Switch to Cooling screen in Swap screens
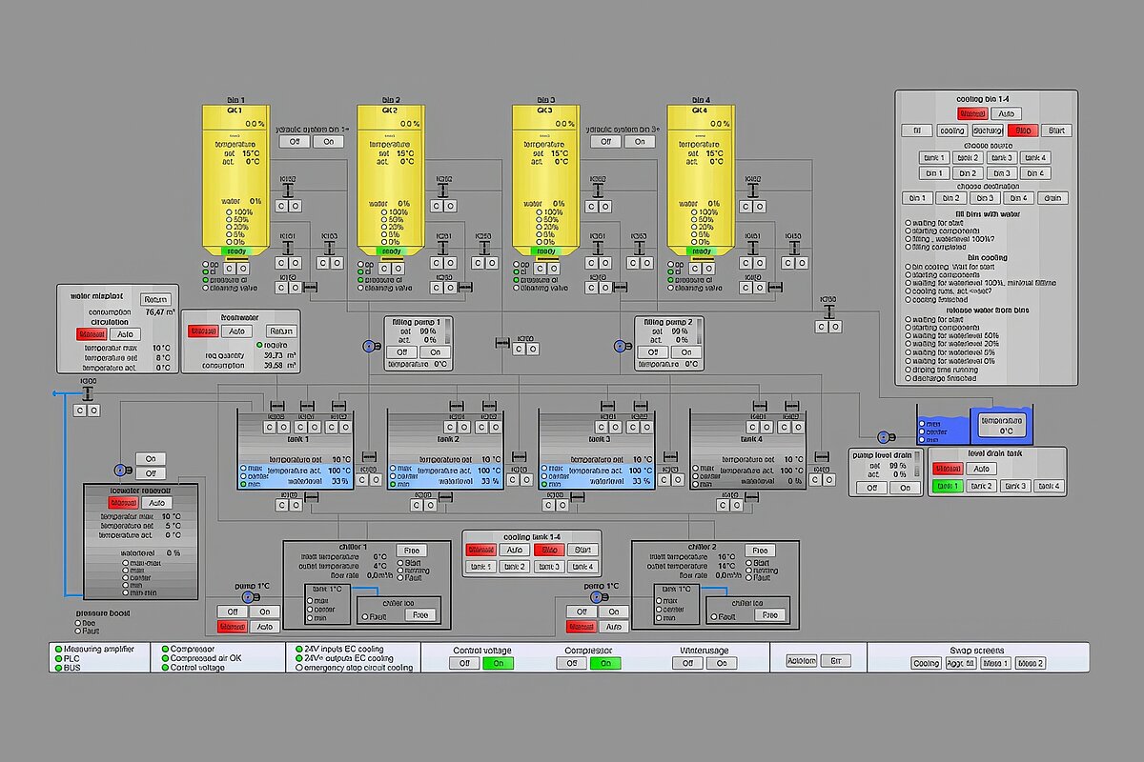The width and height of the screenshot is (1144, 762). 926,663
